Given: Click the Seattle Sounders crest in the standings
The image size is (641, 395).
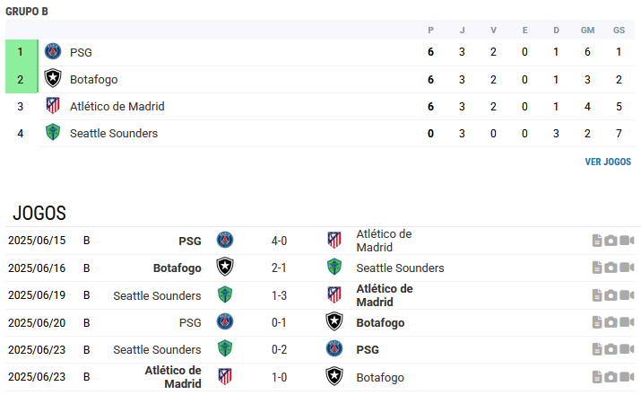Looking at the screenshot, I should point(53,133).
